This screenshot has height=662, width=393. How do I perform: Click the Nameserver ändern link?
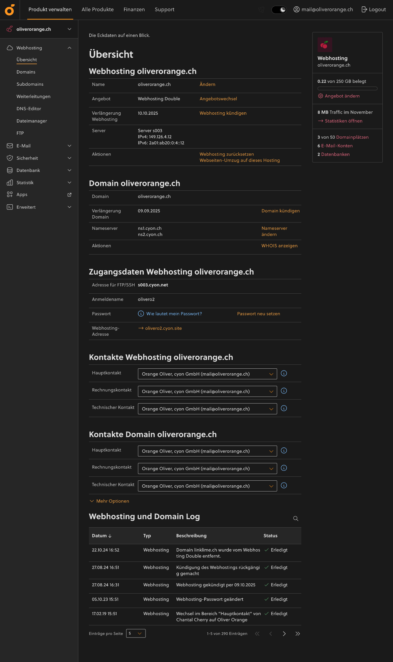click(274, 231)
